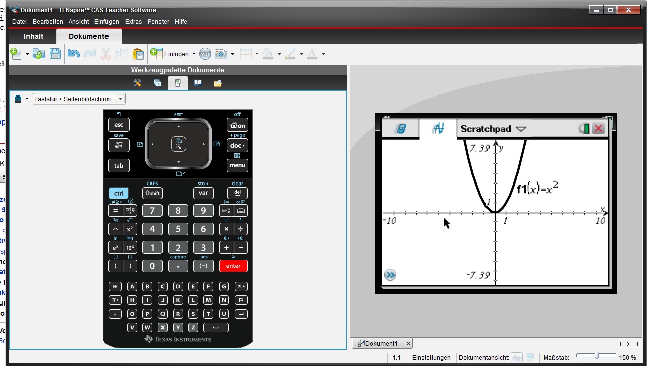Expand the Scratchpad dropdown triangle
This screenshot has width=647, height=366.
click(521, 129)
